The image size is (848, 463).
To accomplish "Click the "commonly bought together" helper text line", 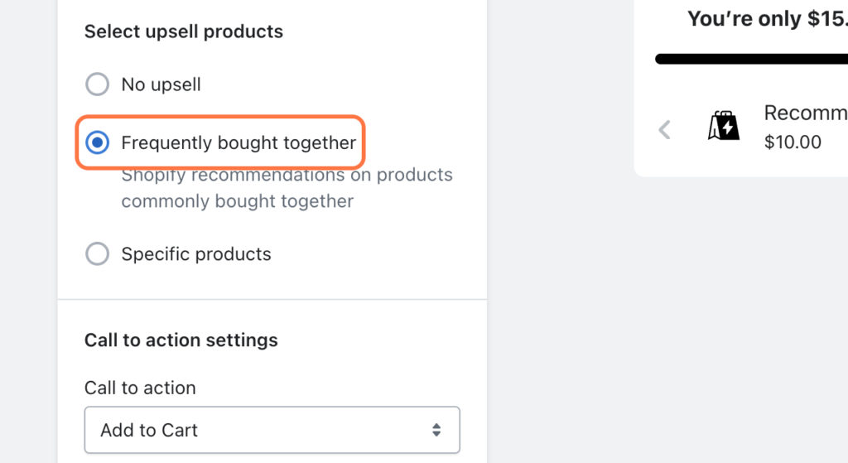I will pos(237,201).
